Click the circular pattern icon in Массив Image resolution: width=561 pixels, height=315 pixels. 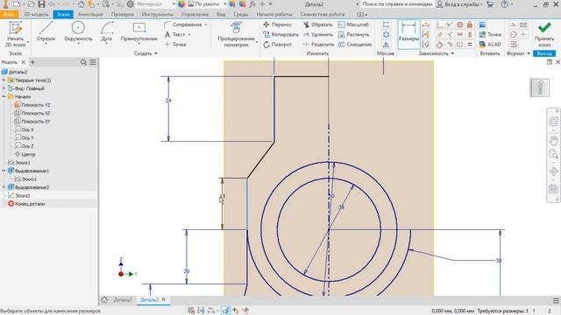[x=386, y=35]
